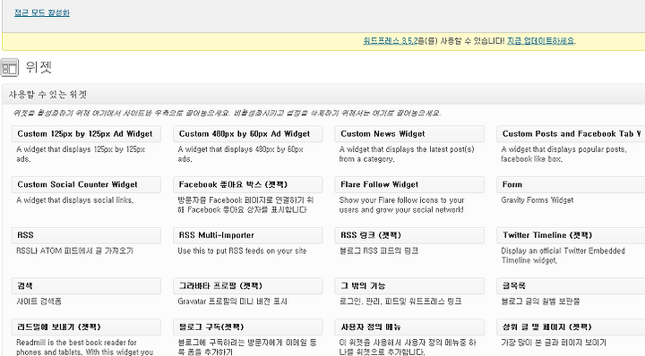The width and height of the screenshot is (645, 356).
Task: Click description '블로그 글의 월별 보관물'
Action: click(x=540, y=301)
